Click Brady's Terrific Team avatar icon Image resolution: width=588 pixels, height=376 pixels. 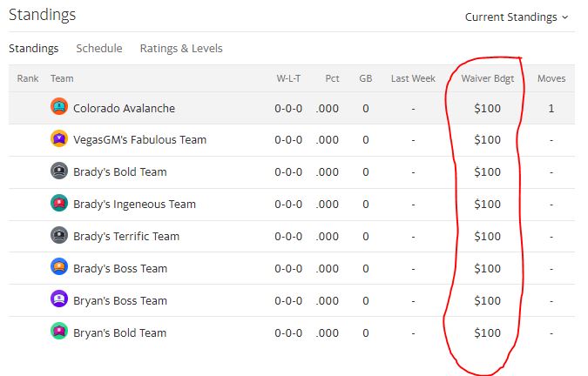(x=59, y=236)
